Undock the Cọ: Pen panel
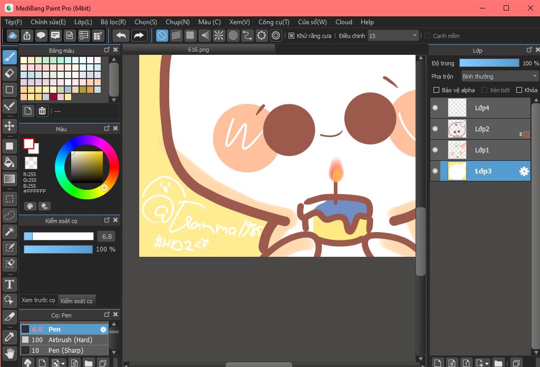Image resolution: width=540 pixels, height=367 pixels. tap(107, 315)
